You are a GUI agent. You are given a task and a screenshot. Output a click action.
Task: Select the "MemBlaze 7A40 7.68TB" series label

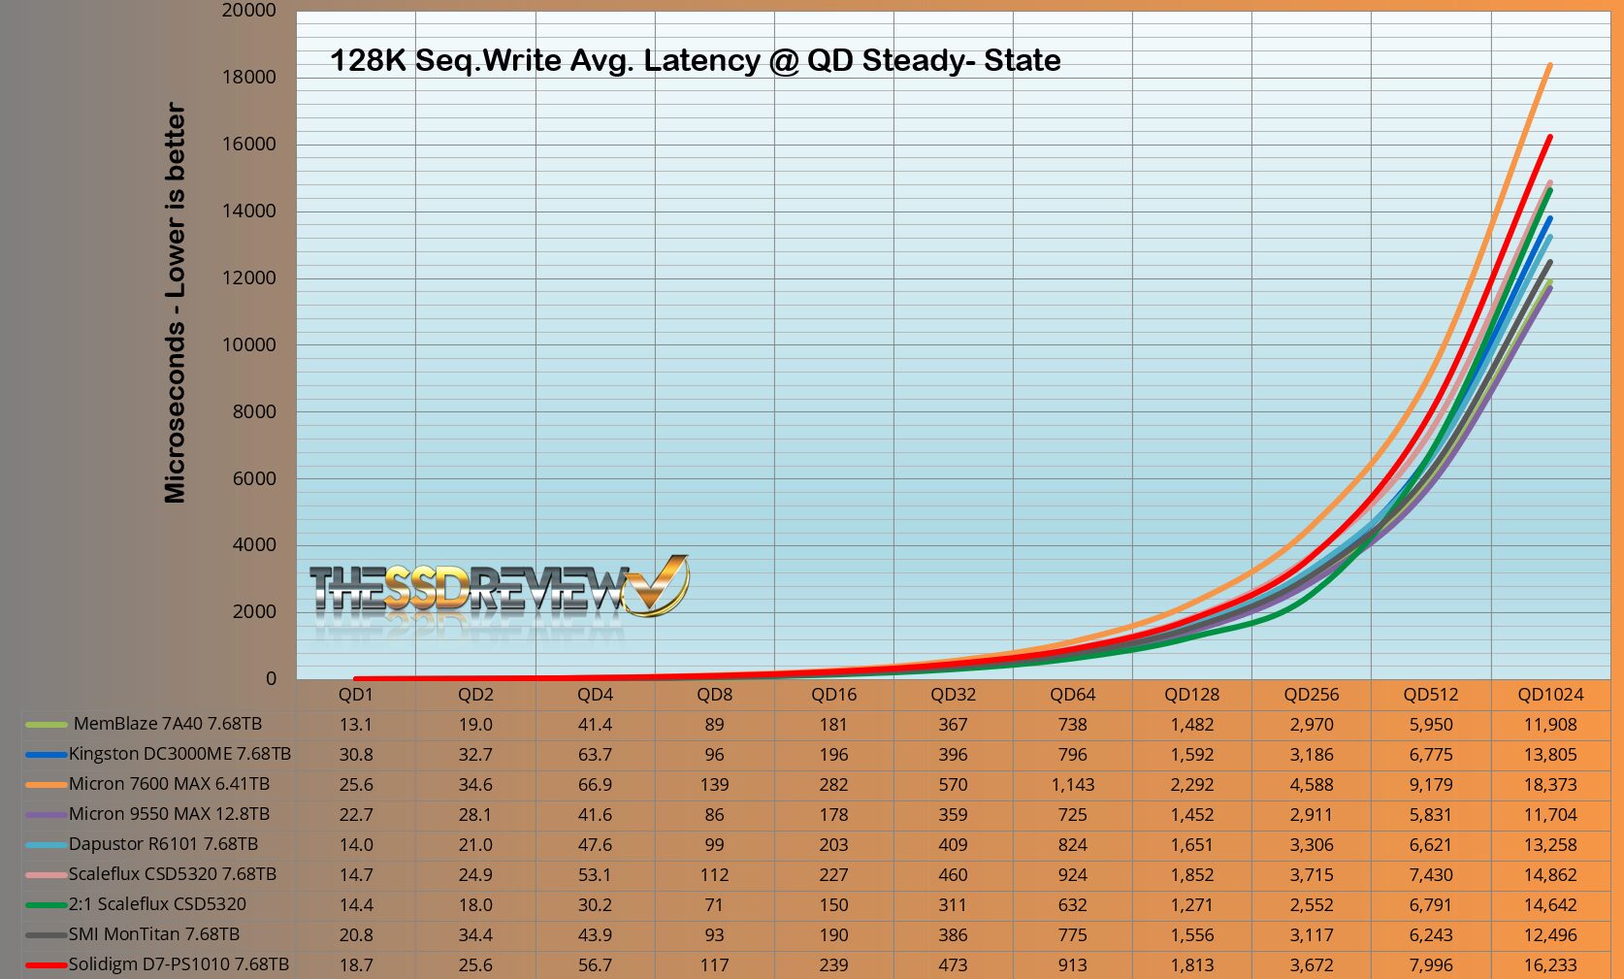tap(168, 724)
